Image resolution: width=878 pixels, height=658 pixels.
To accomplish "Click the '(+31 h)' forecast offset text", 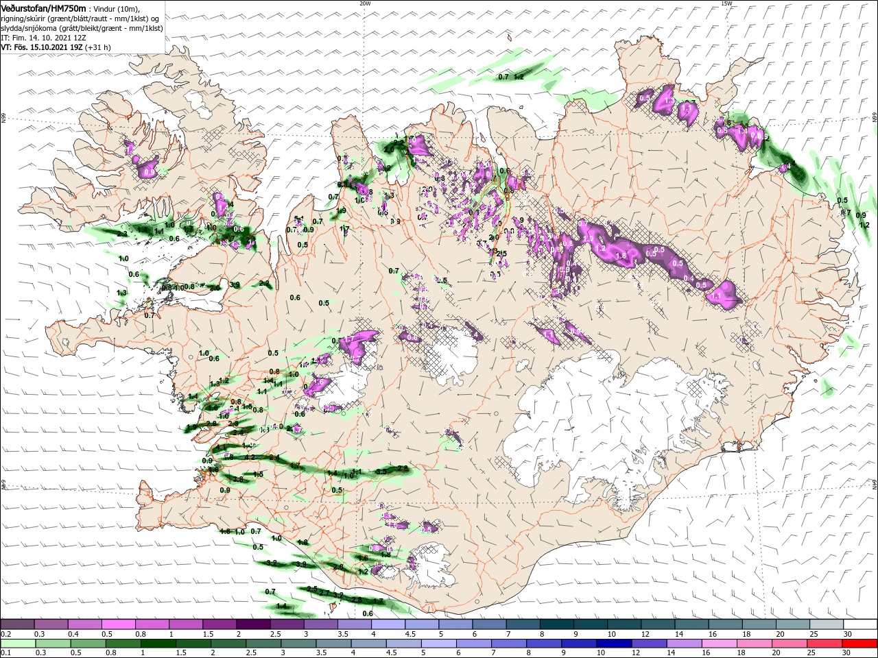I will [98, 47].
